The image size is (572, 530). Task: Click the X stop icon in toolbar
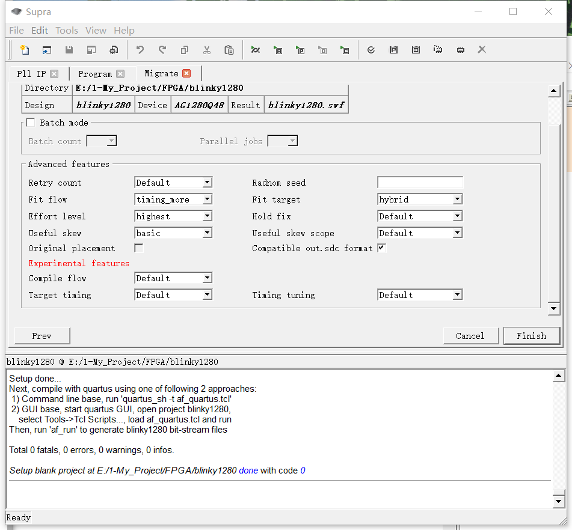(482, 50)
